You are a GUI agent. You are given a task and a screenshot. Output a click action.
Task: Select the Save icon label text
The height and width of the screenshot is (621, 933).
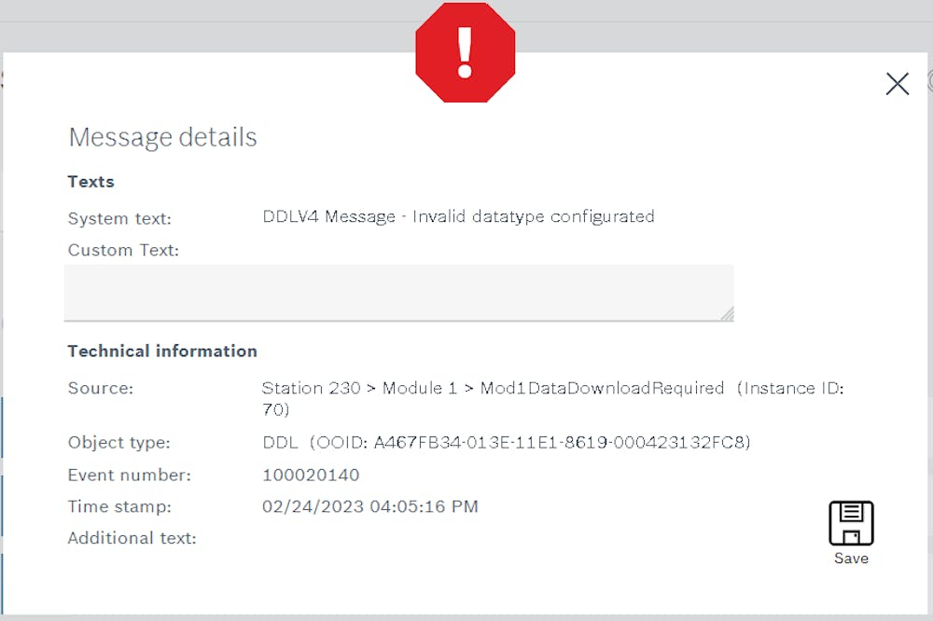click(850, 558)
